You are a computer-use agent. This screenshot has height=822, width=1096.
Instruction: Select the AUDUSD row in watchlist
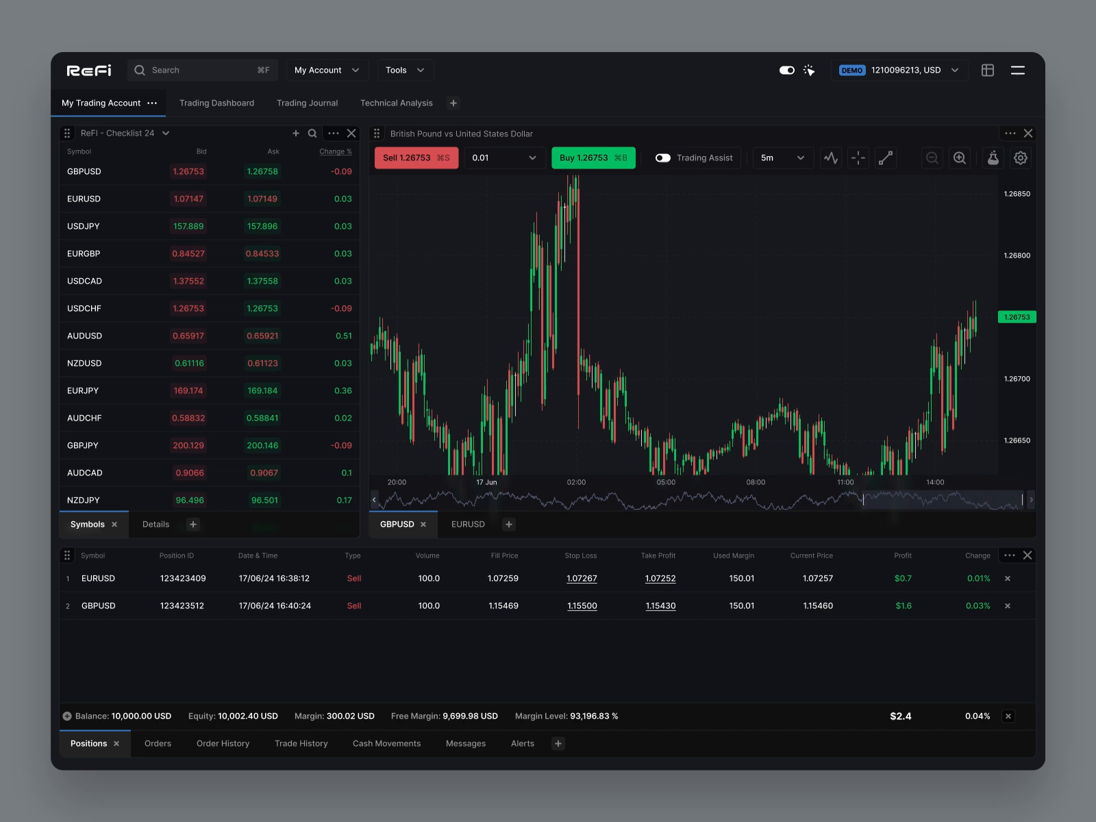click(x=210, y=336)
